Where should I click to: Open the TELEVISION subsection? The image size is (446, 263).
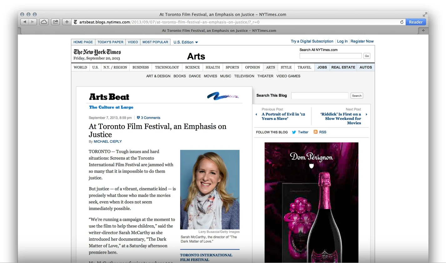[244, 76]
